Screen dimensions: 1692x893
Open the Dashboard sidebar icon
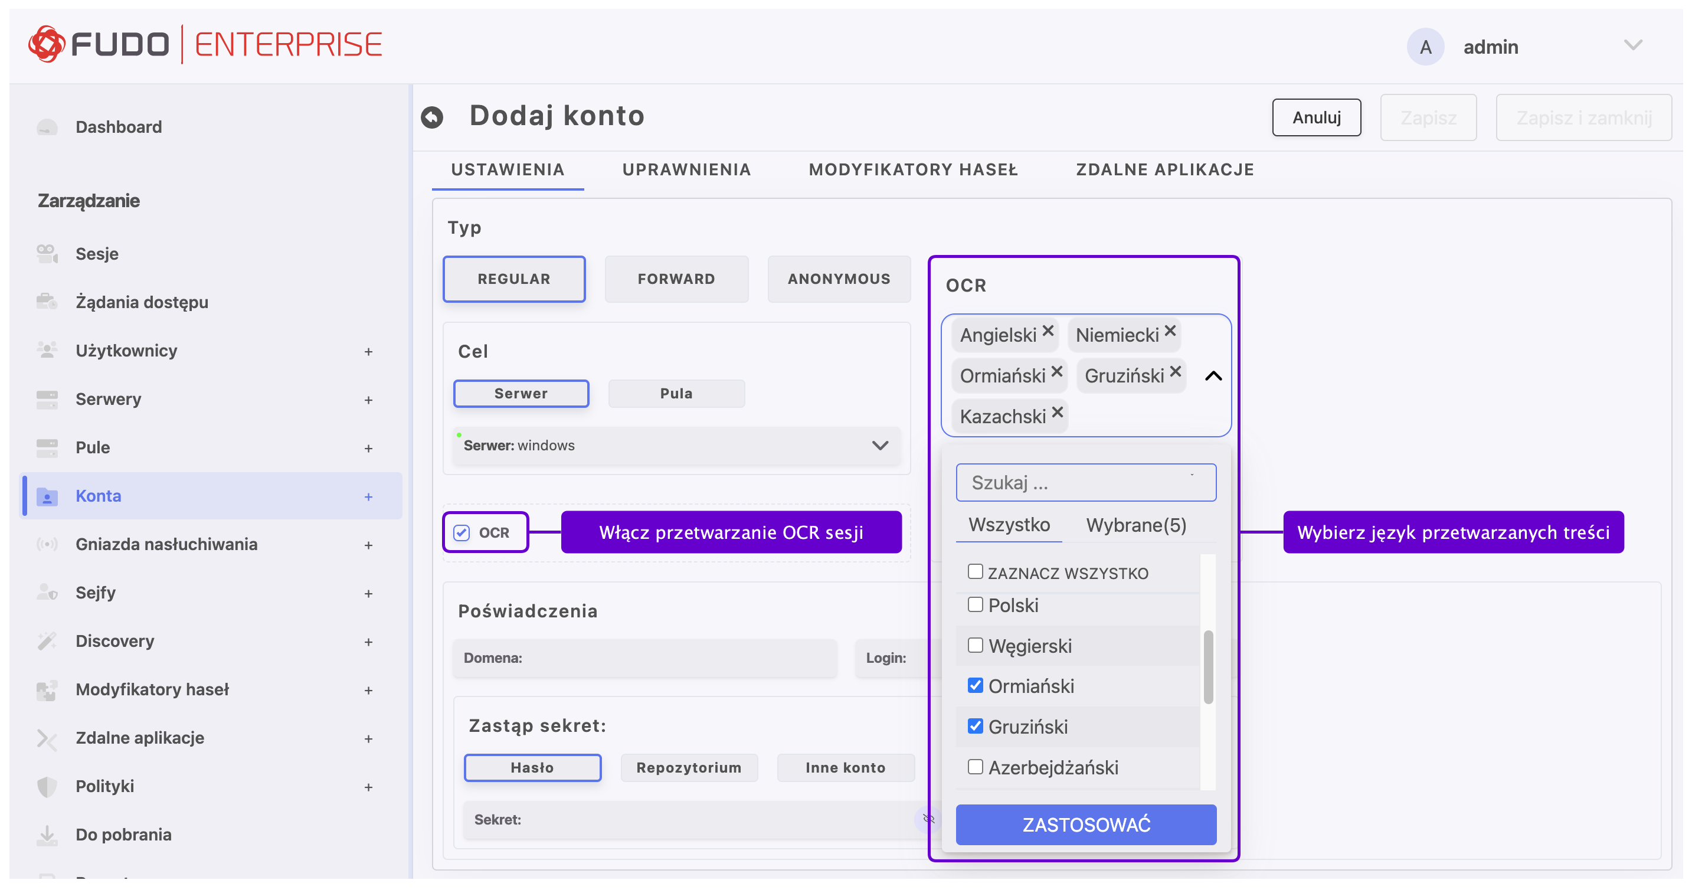[47, 127]
